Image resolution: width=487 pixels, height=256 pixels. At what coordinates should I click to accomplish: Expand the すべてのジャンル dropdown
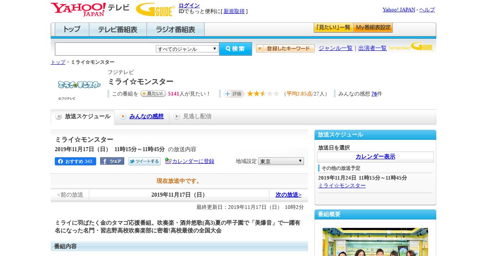[187, 49]
